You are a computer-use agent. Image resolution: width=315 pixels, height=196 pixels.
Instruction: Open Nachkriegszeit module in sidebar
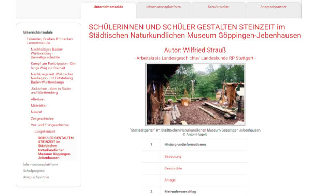coord(52,78)
